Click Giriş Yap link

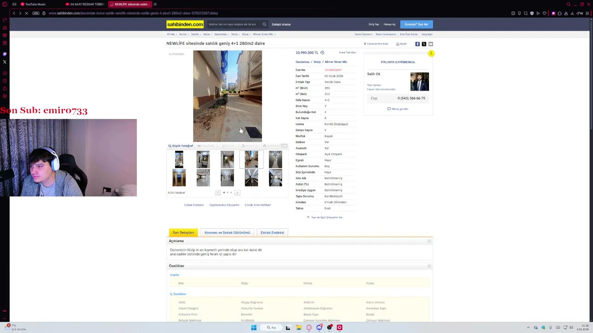point(374,25)
